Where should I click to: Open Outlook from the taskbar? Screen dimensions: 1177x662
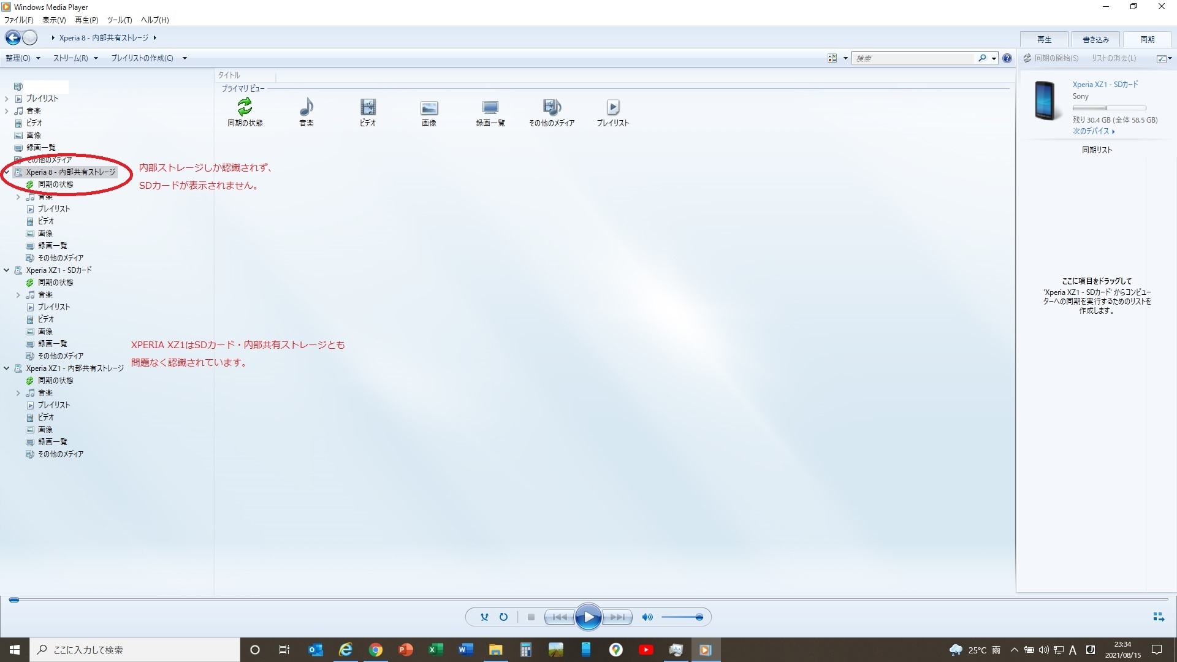point(315,650)
